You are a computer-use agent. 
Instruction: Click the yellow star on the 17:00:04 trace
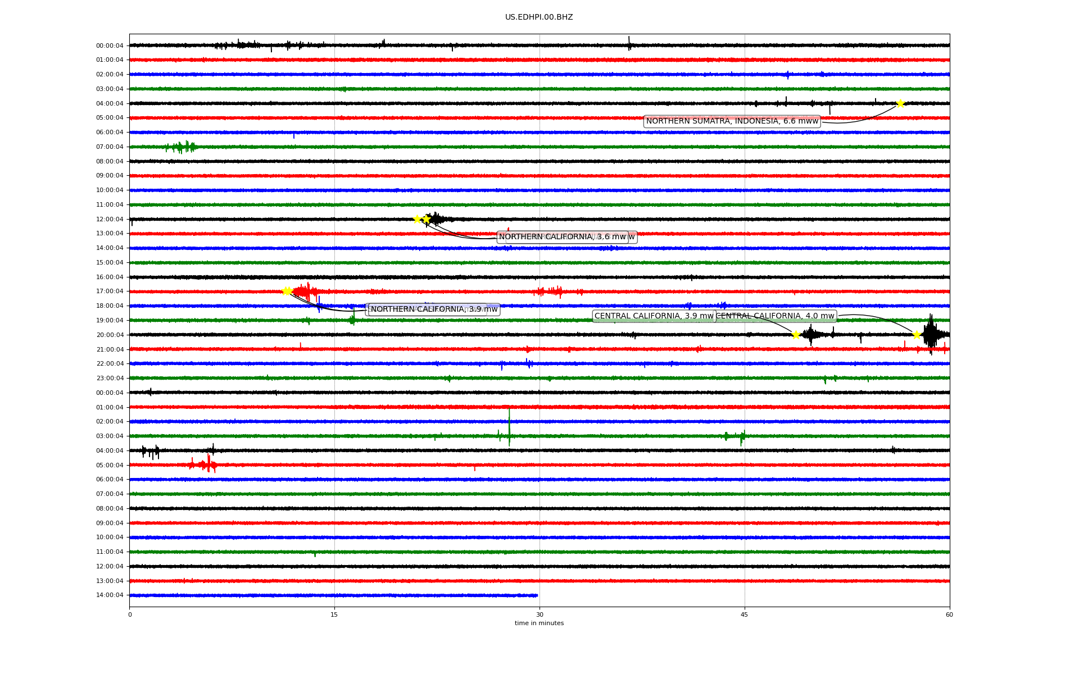(x=287, y=291)
